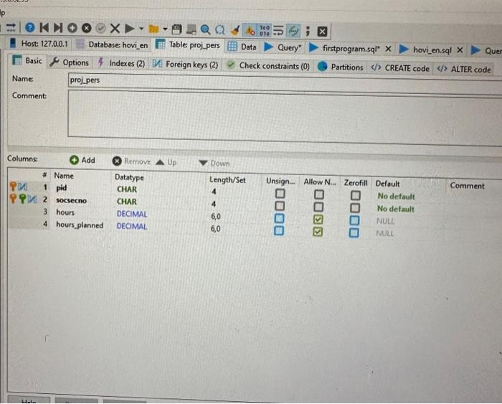
Task: Toggle Allow NULL checkbox for socsecno row
Action: (318, 207)
